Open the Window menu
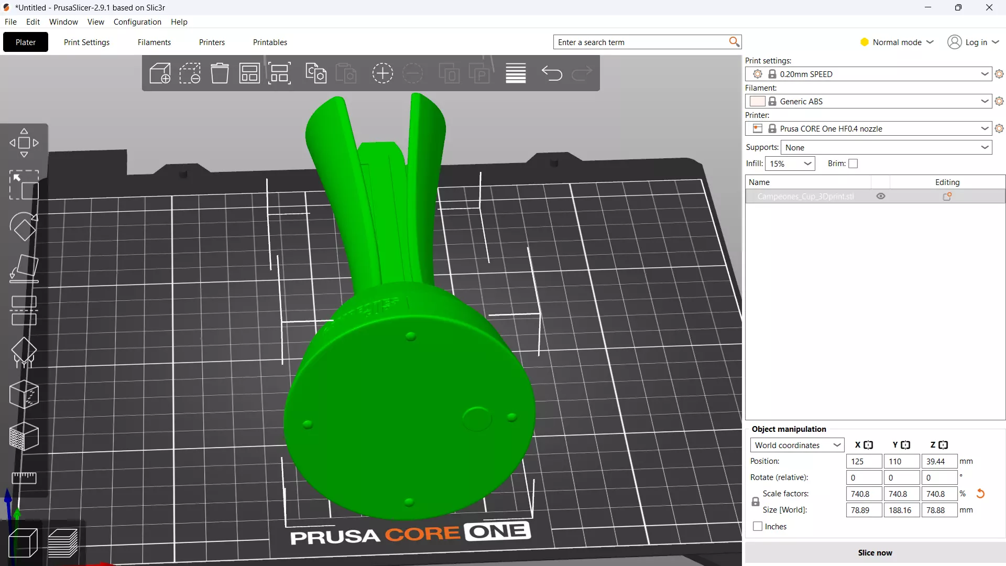Screen dimensions: 1006x566 click(x=63, y=21)
